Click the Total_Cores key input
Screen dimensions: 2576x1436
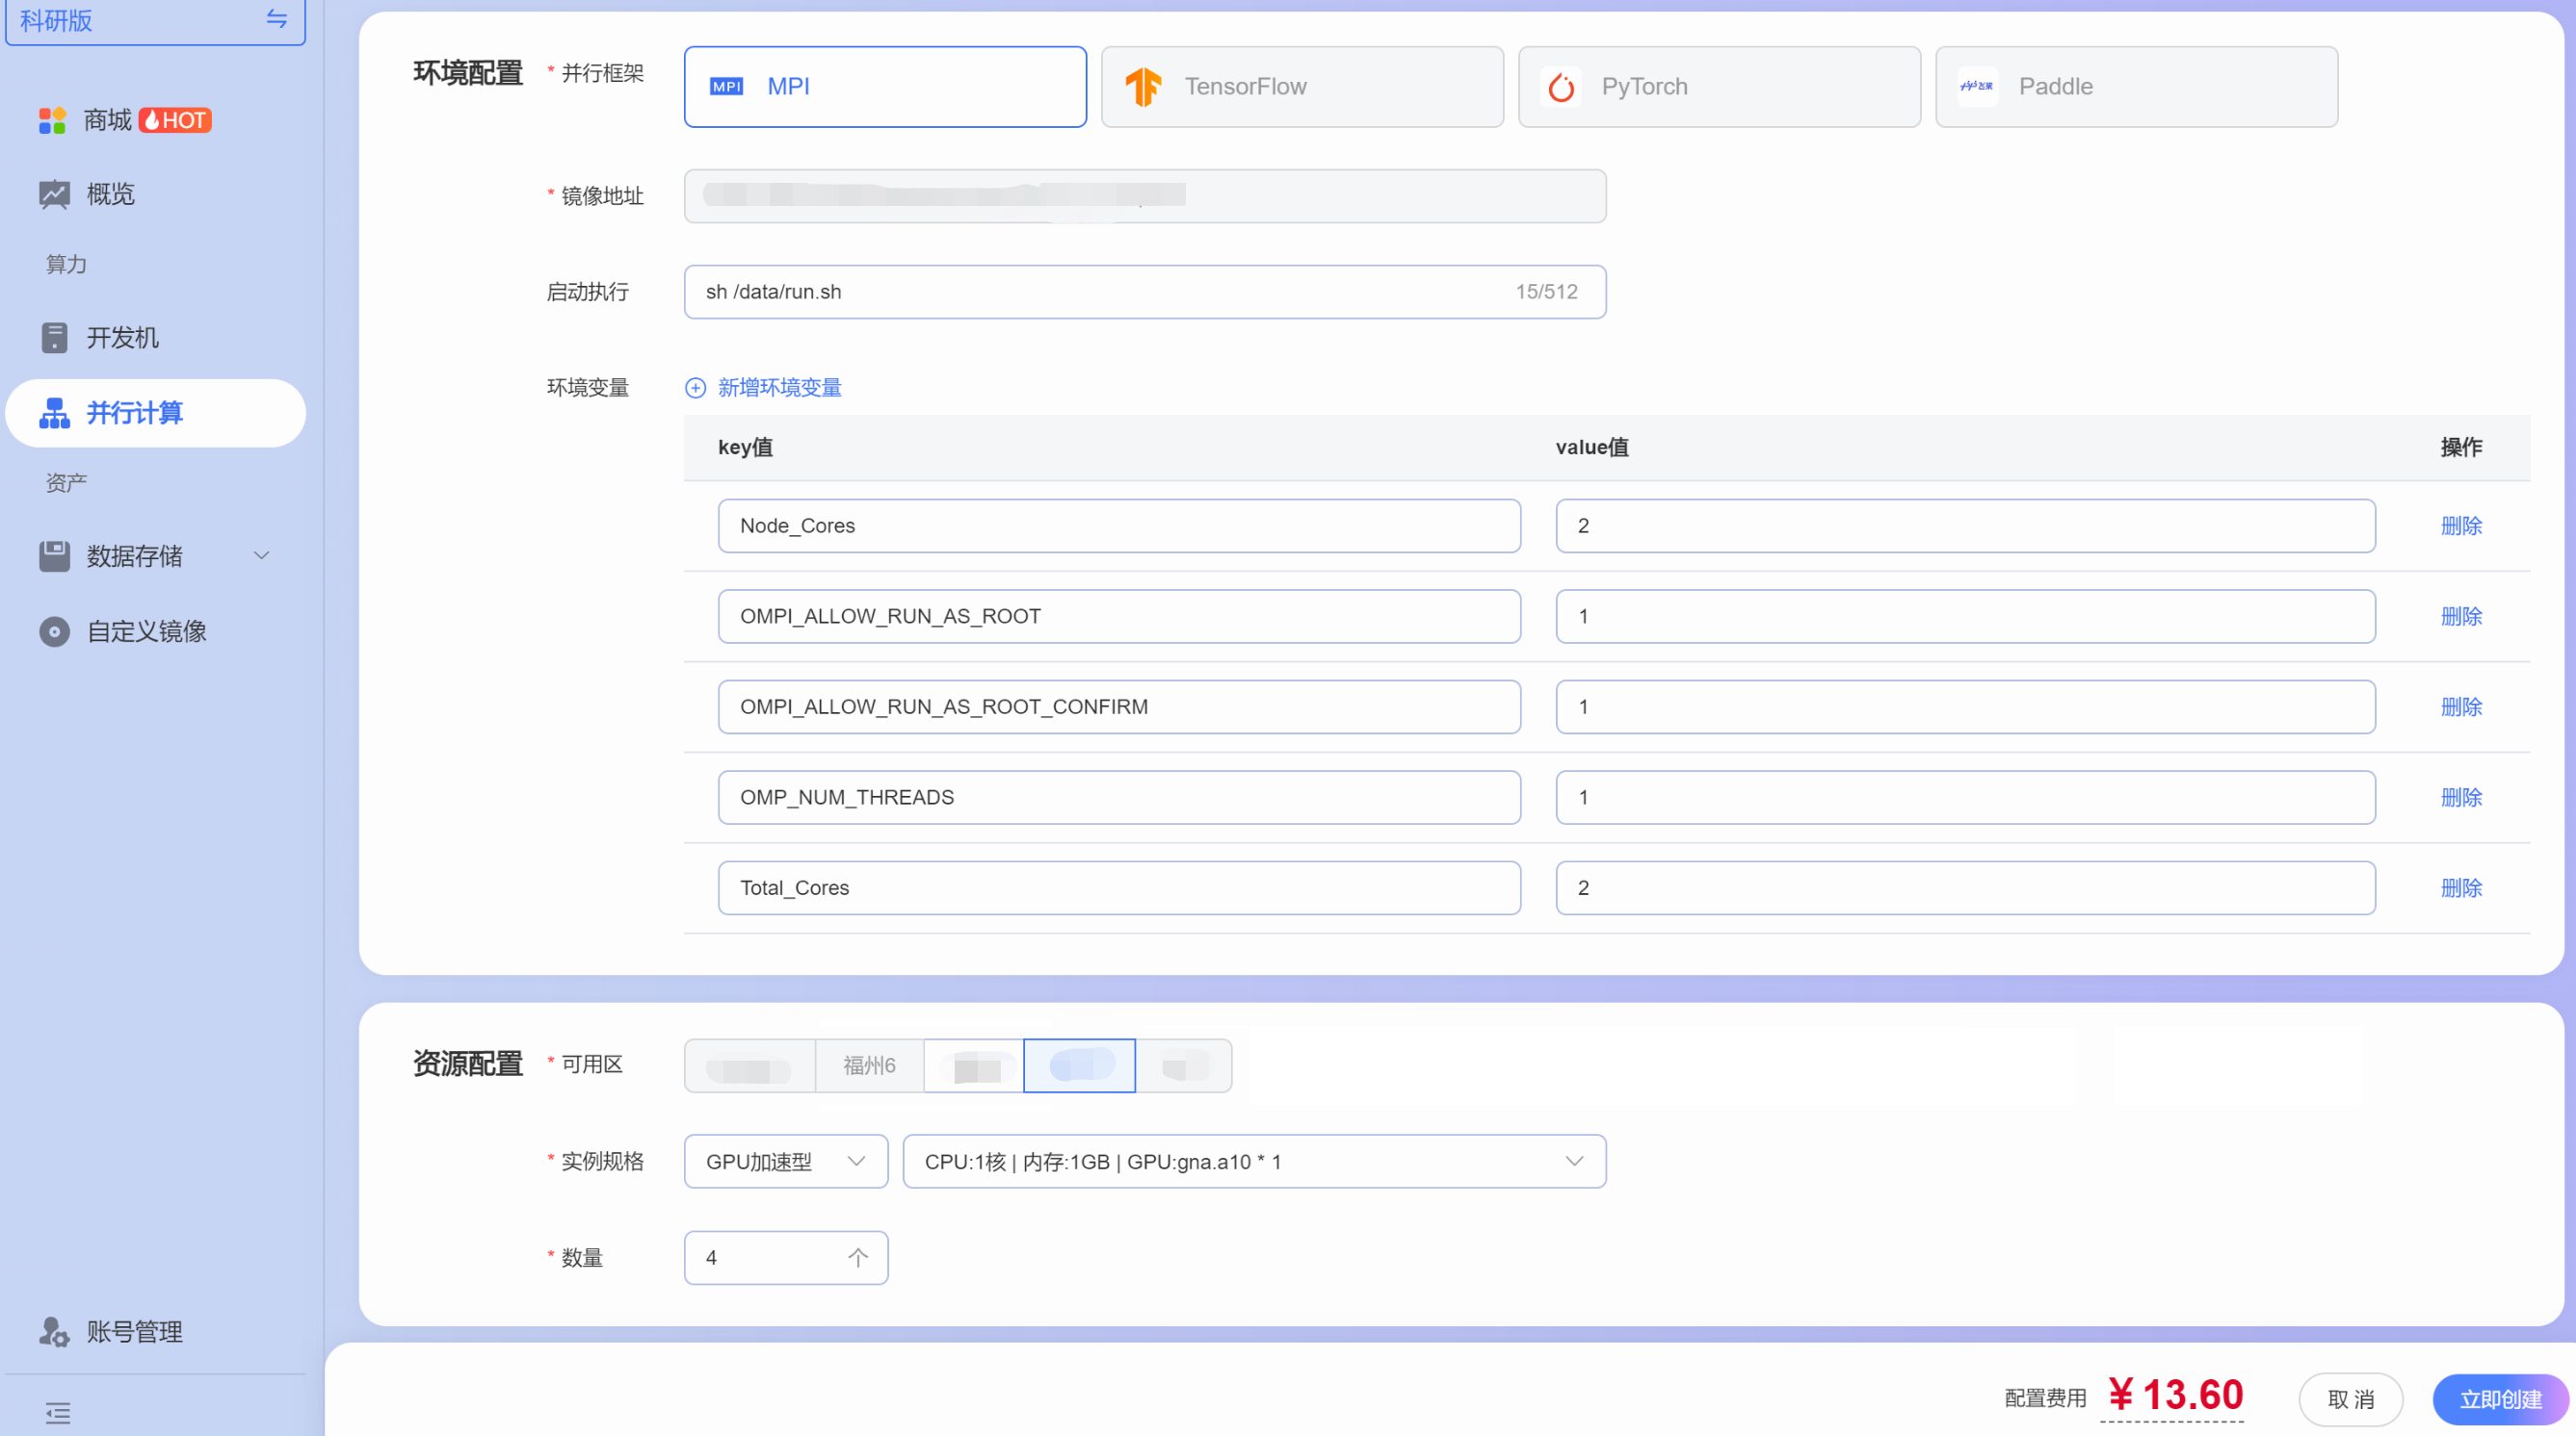point(1119,887)
